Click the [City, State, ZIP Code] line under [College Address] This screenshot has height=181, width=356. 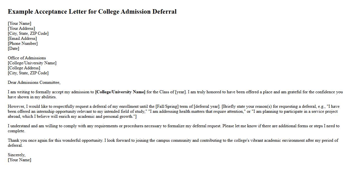(x=28, y=73)
